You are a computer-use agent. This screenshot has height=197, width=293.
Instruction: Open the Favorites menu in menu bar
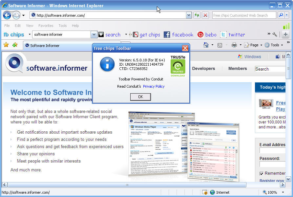click(46, 26)
